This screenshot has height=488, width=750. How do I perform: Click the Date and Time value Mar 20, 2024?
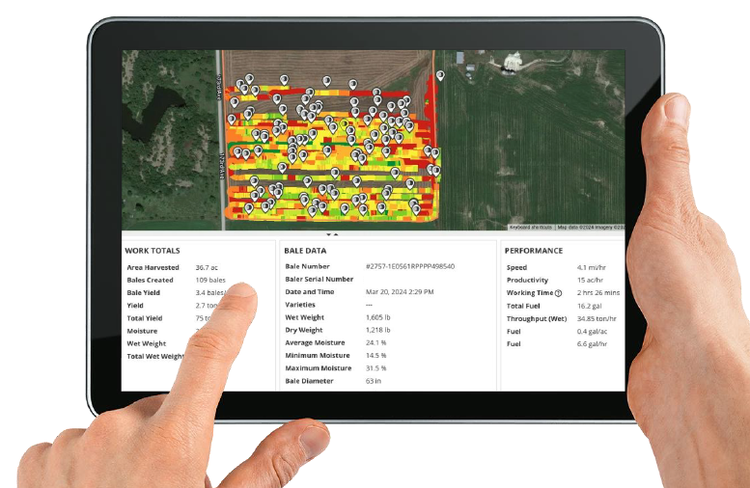[400, 292]
